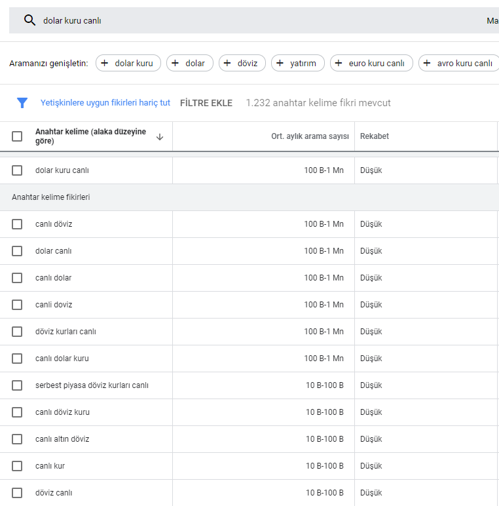This screenshot has height=506, width=499.
Task: Check the 'canlı altın döviz' row checkbox
Action: [x=17, y=439]
